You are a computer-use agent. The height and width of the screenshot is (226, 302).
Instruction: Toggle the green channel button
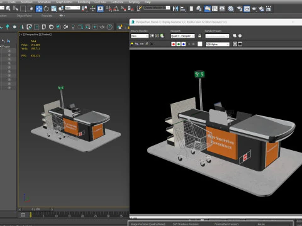click(x=179, y=44)
